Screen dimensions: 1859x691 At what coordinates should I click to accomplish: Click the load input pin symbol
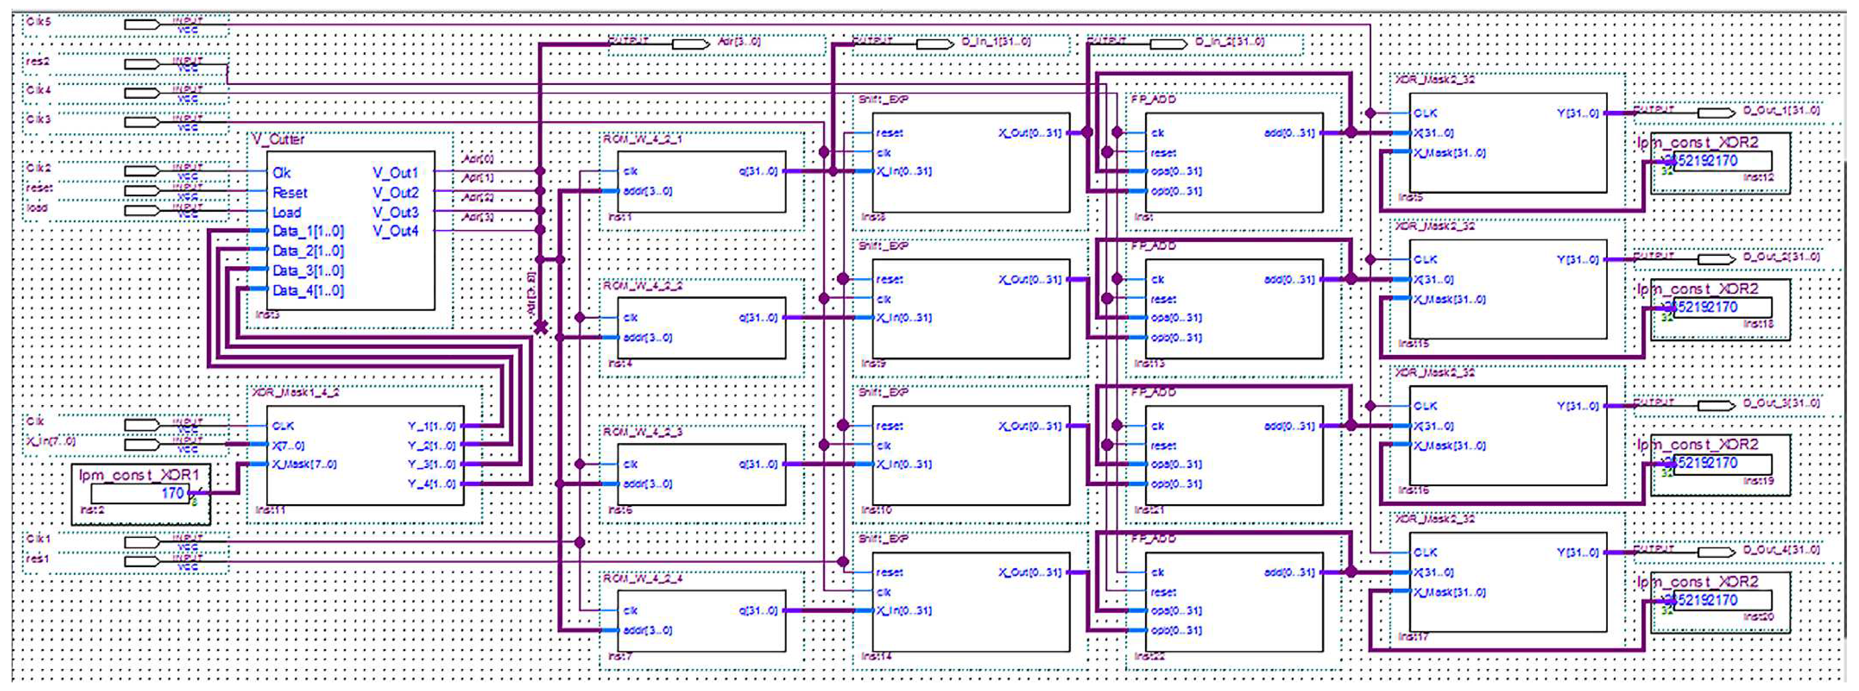coord(142,210)
